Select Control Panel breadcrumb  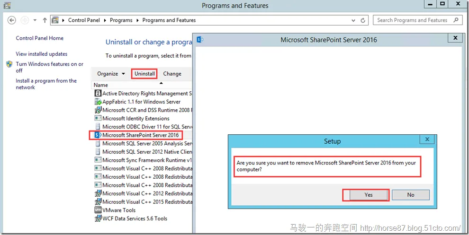pyautogui.click(x=84, y=20)
